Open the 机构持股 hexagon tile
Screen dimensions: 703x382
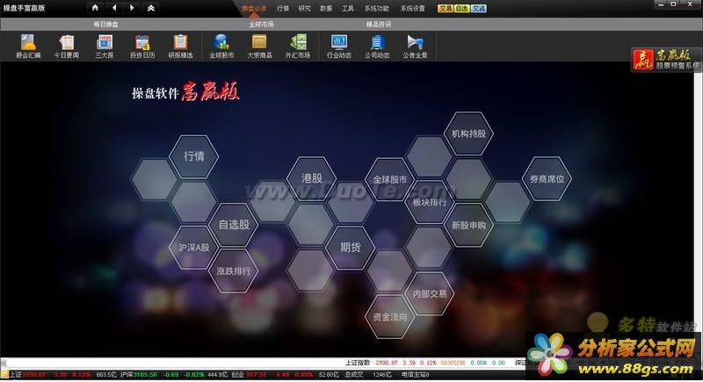click(x=468, y=133)
